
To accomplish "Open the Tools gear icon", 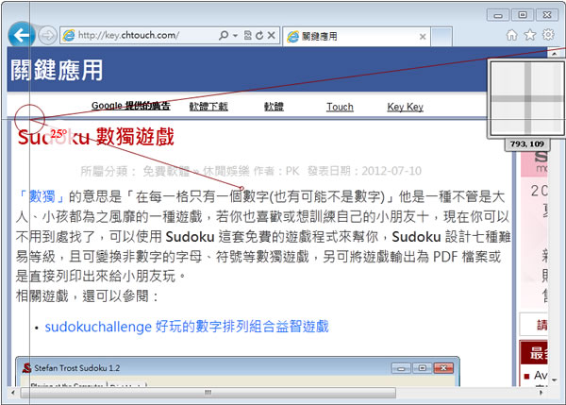I will coord(548,35).
